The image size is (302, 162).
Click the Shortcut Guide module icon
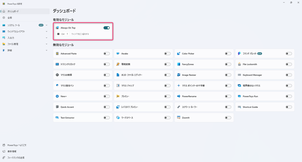[x=239, y=107]
